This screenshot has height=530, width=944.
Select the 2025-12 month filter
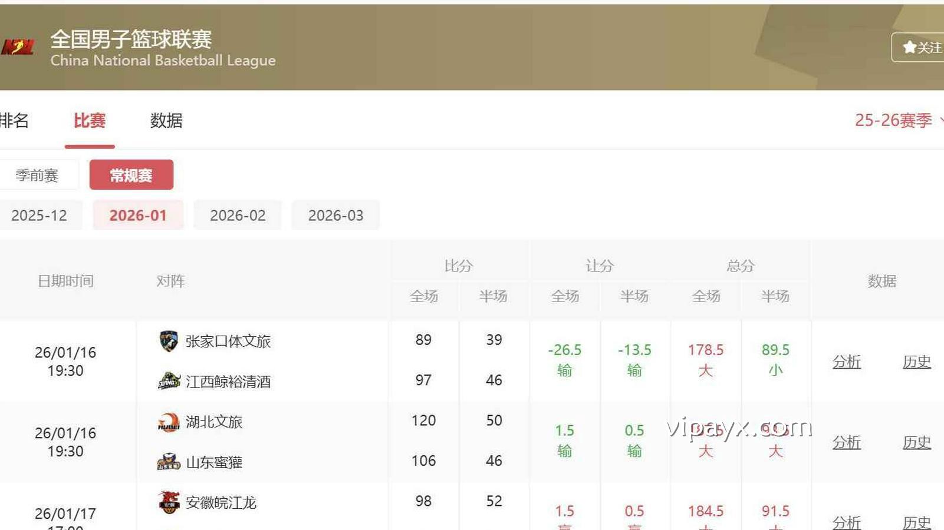pyautogui.click(x=39, y=215)
